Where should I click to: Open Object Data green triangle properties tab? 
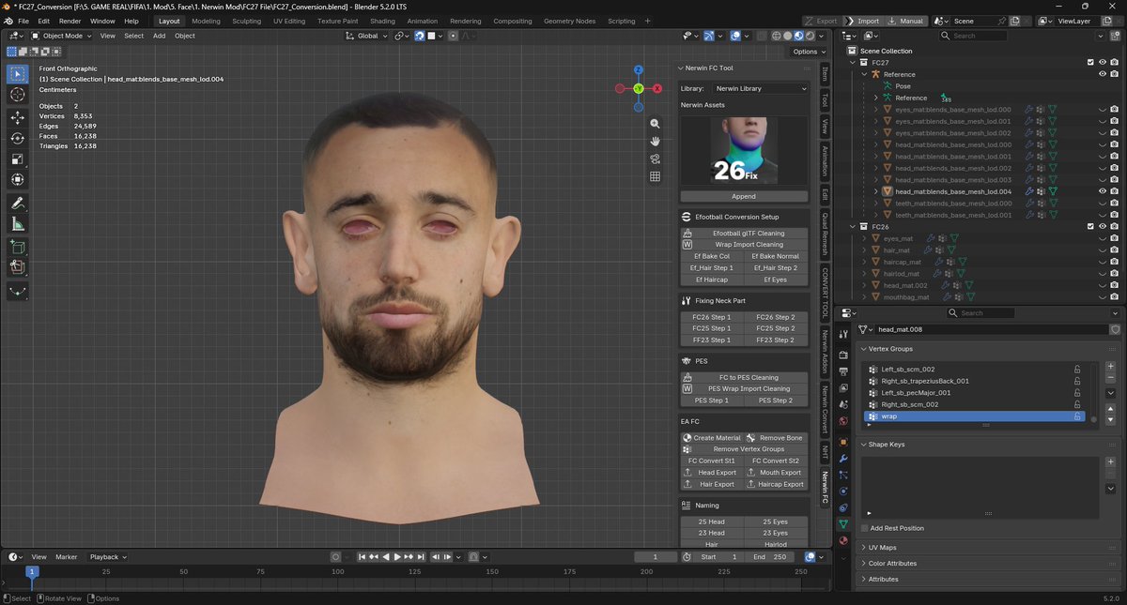pyautogui.click(x=843, y=523)
